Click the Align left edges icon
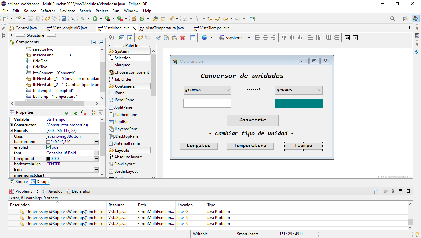This screenshot has height=238, width=421. pyautogui.click(x=258, y=38)
